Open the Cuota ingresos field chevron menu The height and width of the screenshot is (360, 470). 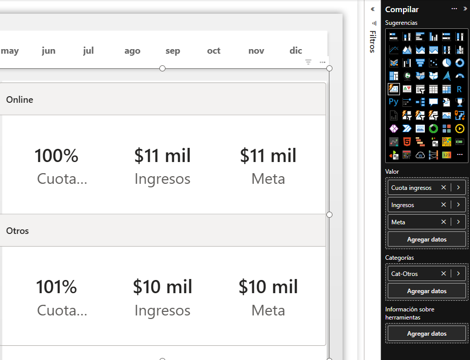[x=458, y=188]
